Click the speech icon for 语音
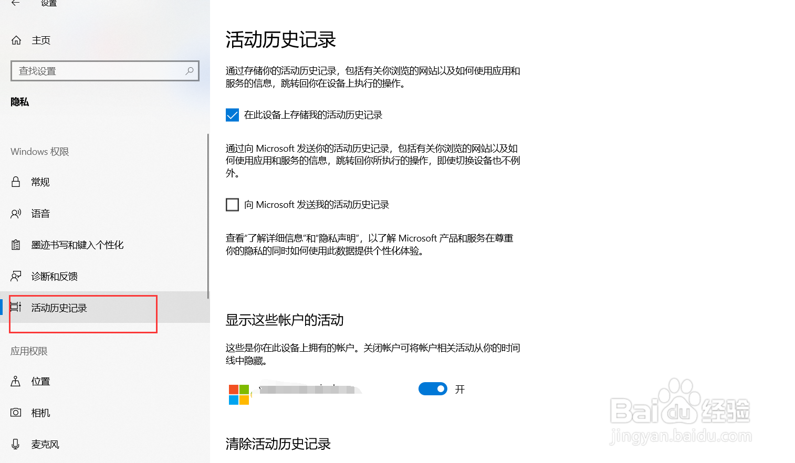The image size is (795, 463). point(16,214)
